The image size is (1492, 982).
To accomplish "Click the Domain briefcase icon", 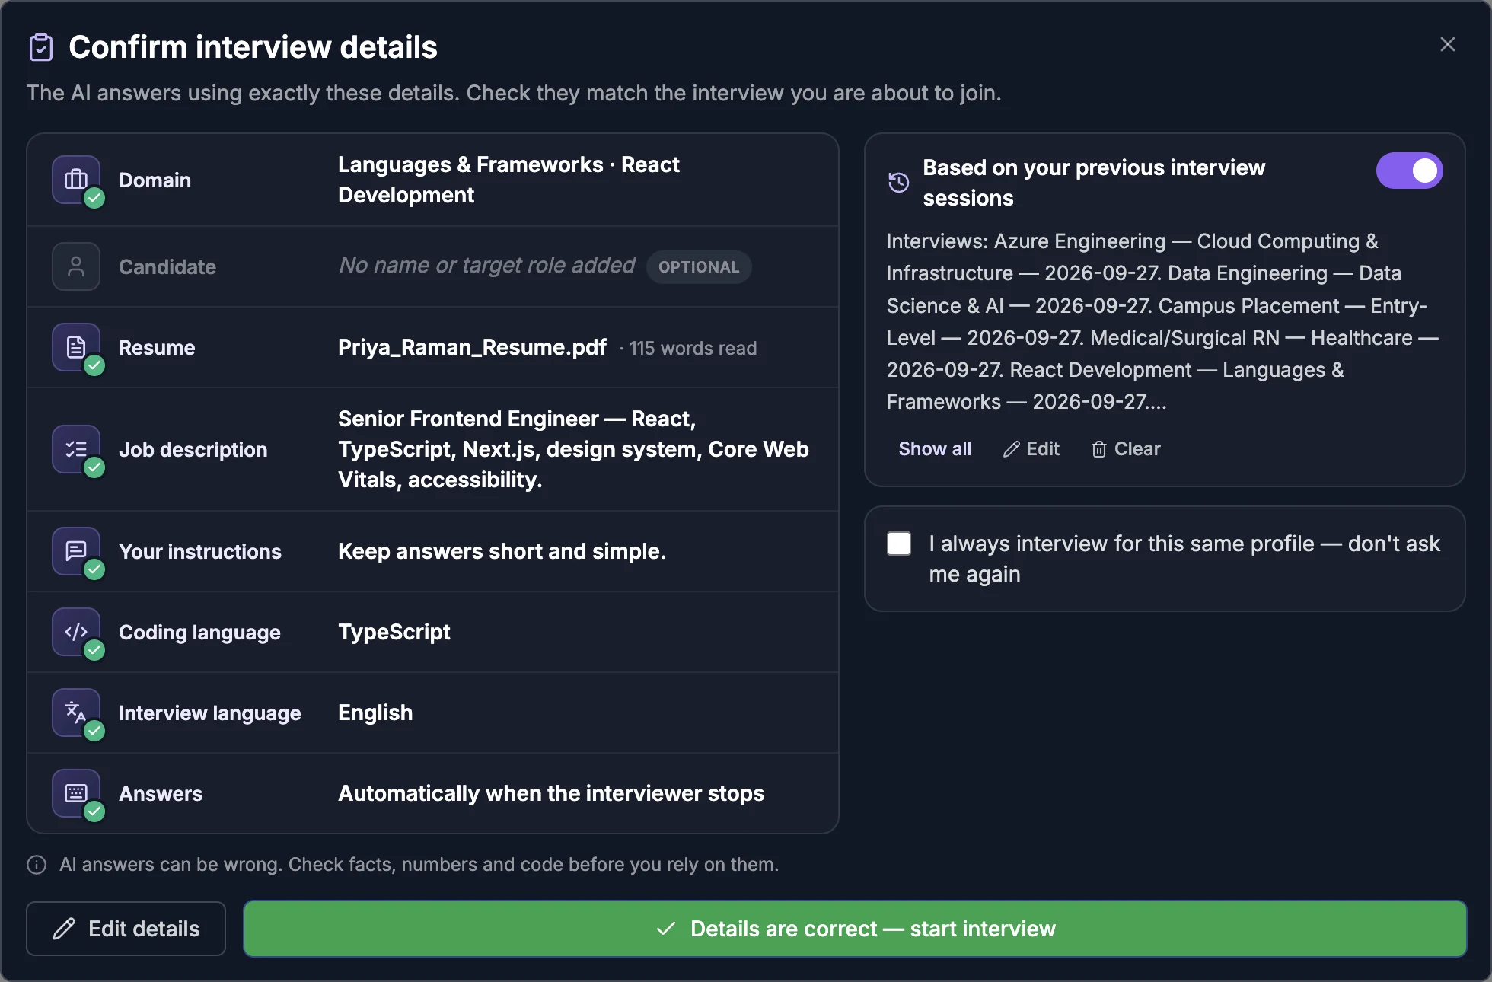I will click(x=76, y=180).
